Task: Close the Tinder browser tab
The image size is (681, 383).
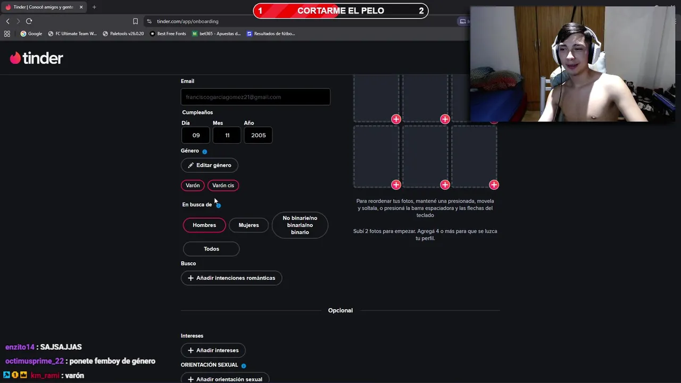Action: pyautogui.click(x=81, y=7)
